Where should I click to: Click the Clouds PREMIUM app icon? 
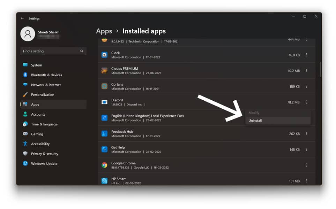coord(104,71)
